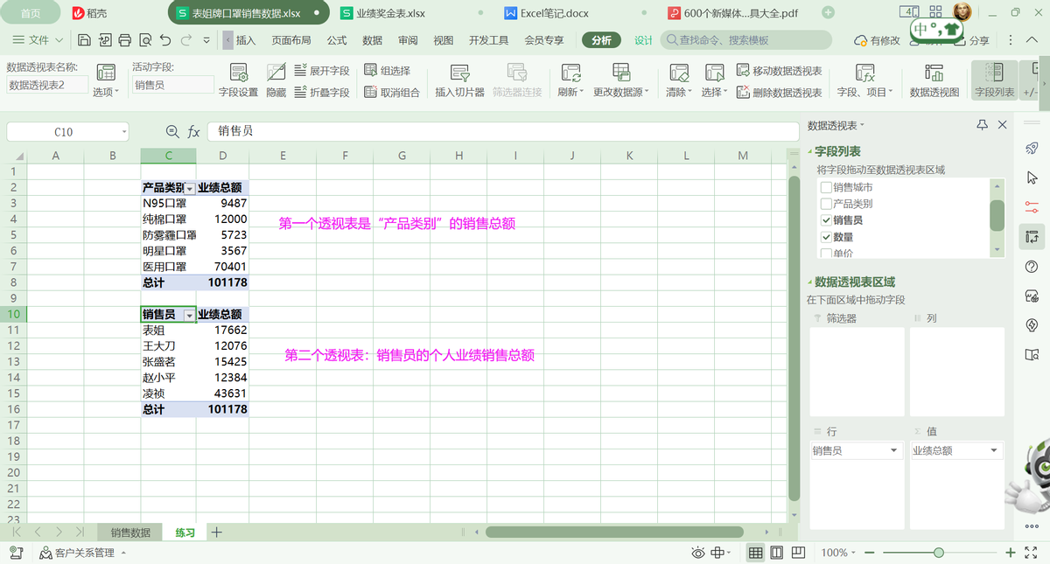1050x564 pixels.
Task: Click the 隐藏 hide icon
Action: (x=276, y=80)
